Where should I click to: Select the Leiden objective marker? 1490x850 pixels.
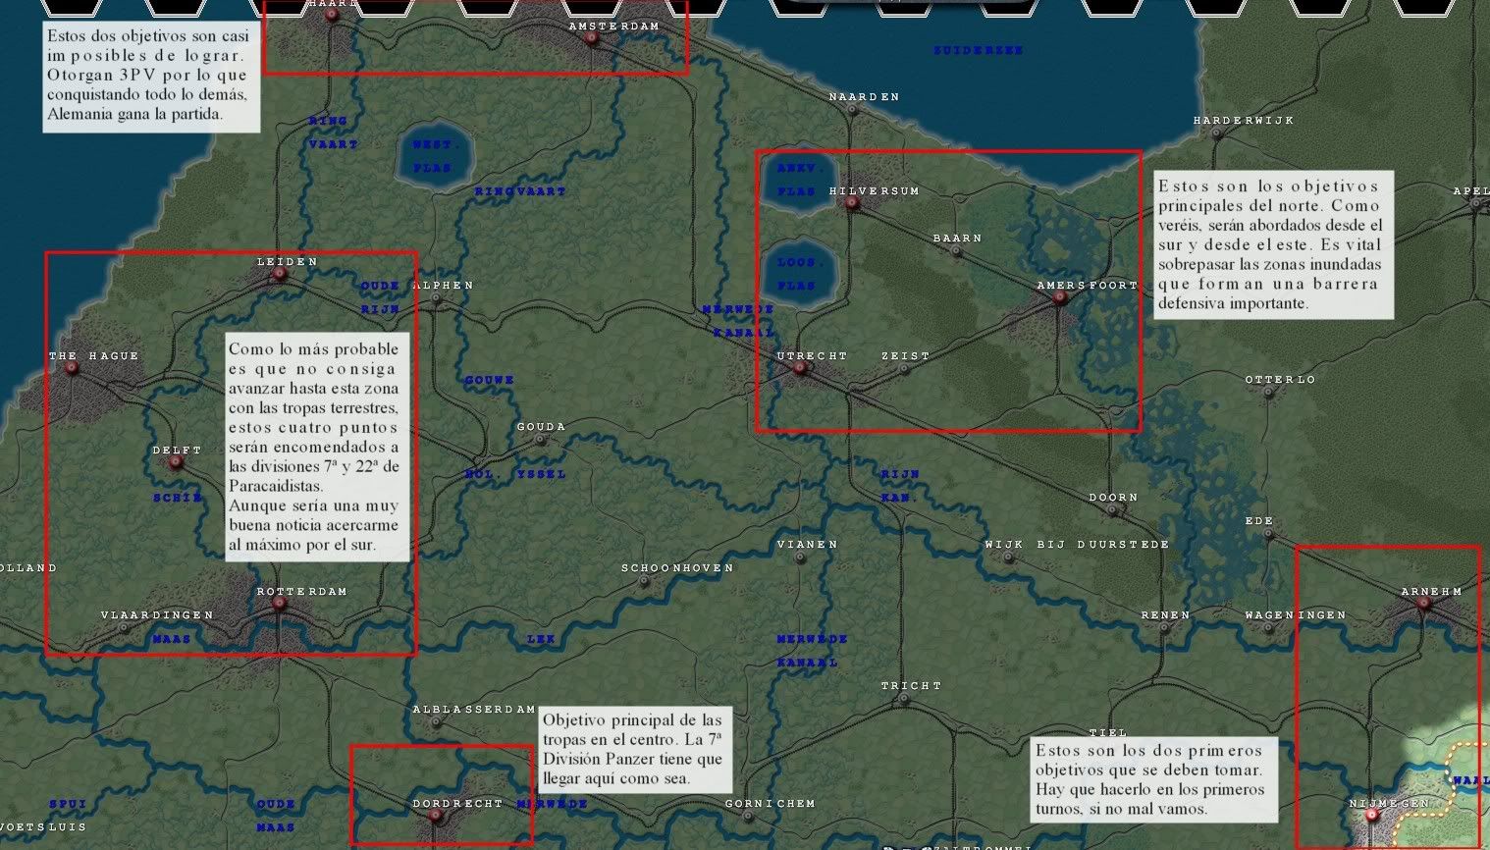click(x=279, y=274)
